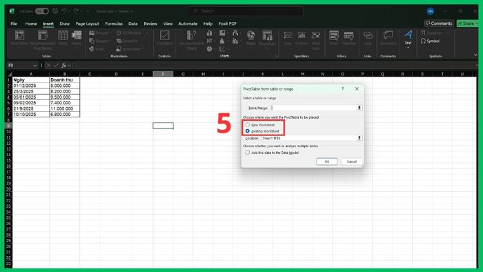Viewport: 483px width, 272px height.
Task: Open the Shapes dropdown
Action: pyautogui.click(x=99, y=41)
